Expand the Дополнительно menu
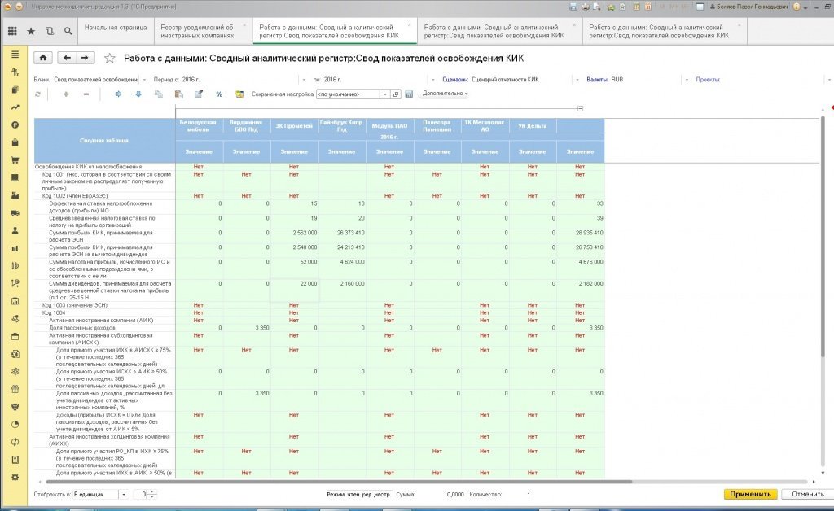This screenshot has width=834, height=511. click(x=445, y=94)
